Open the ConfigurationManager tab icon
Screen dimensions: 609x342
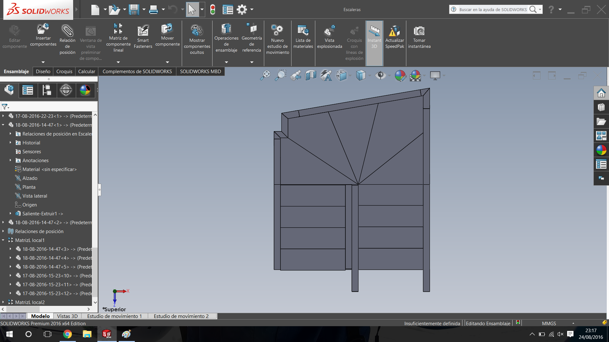47,90
